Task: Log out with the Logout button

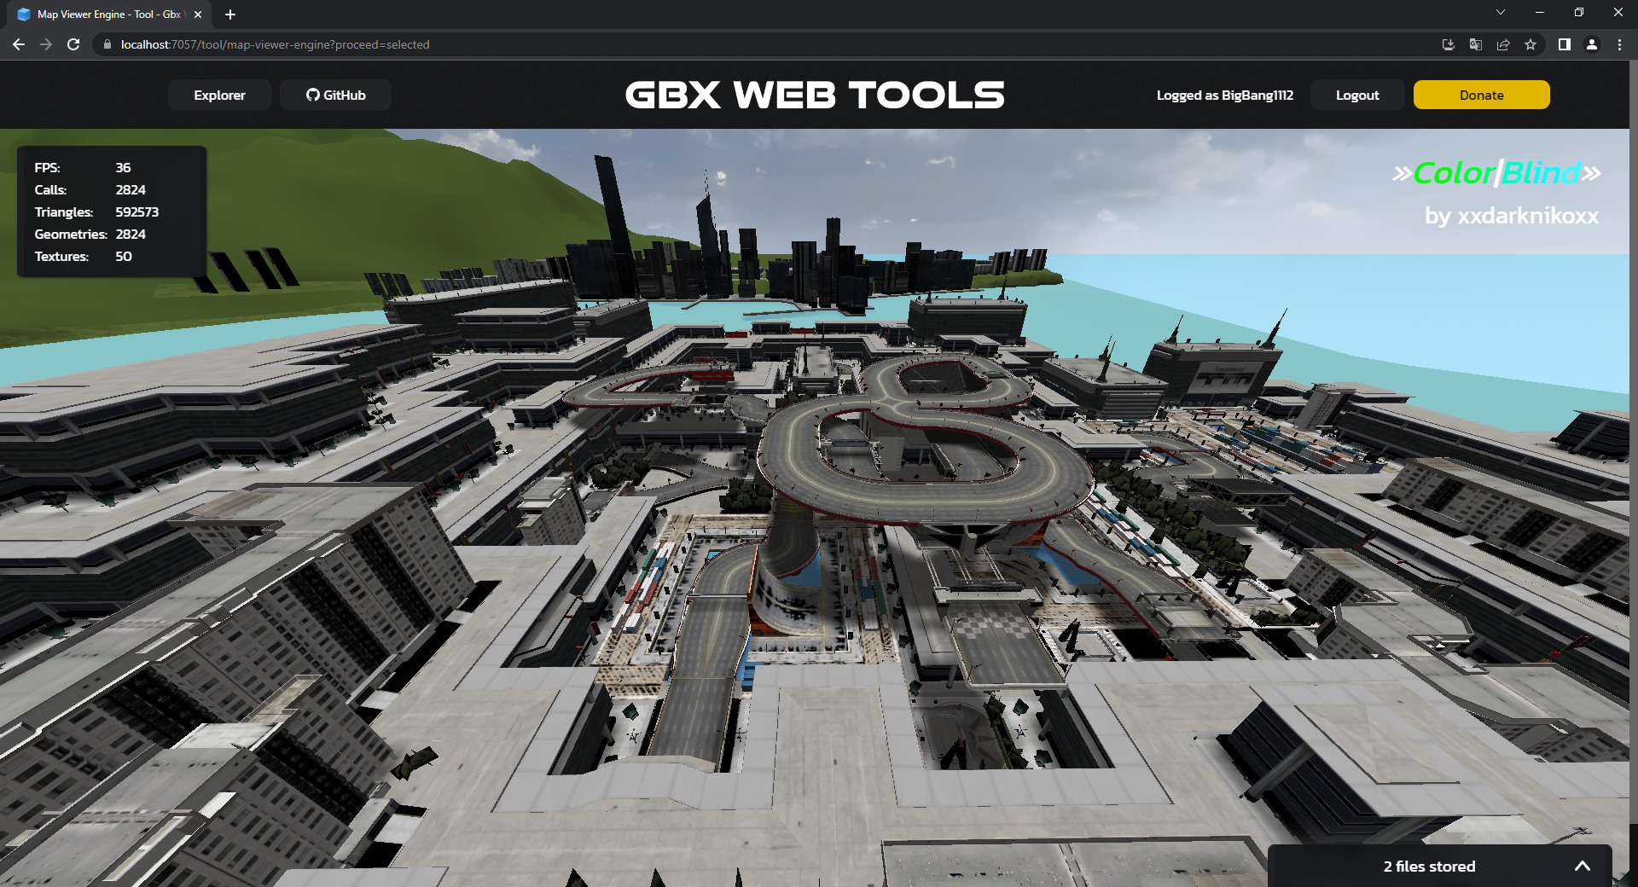Action: tap(1357, 95)
